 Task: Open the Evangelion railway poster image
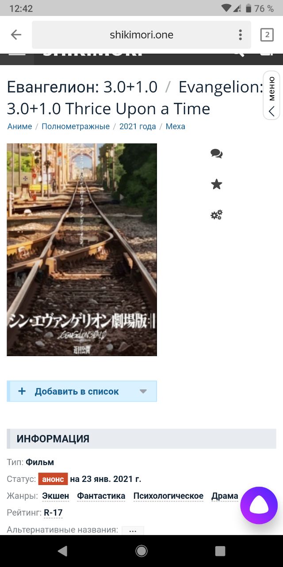[x=82, y=249]
